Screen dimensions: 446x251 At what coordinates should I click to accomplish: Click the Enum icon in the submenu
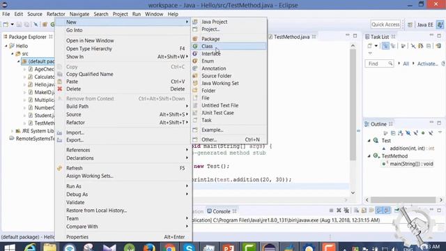(x=195, y=61)
